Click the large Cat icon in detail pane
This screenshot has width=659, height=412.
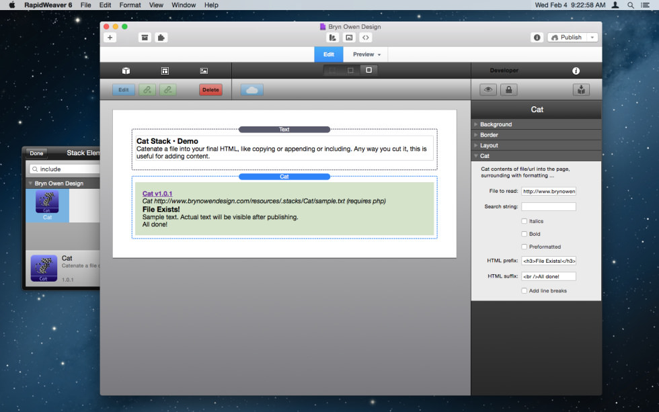[x=44, y=268]
